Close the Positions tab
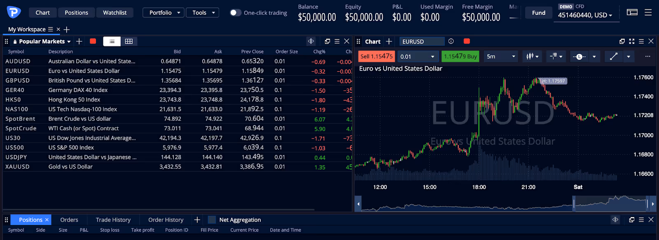 point(47,220)
